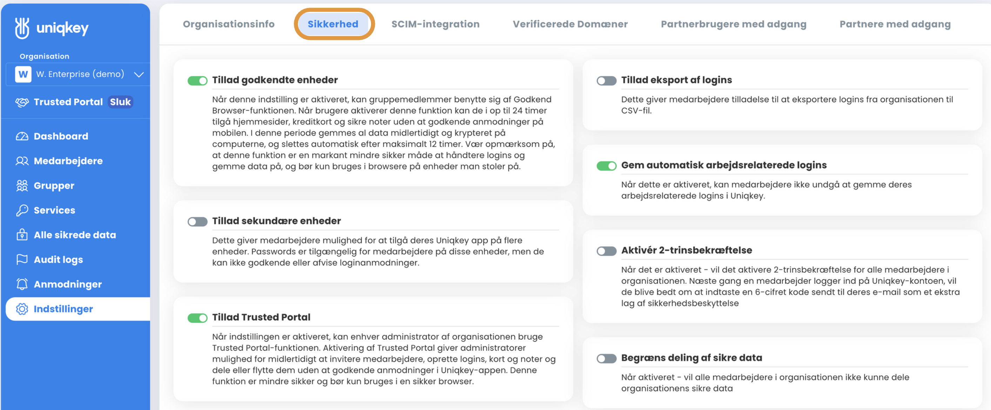The image size is (991, 410).
Task: Click the Tillad sekundære enheder heading
Action: click(x=276, y=221)
